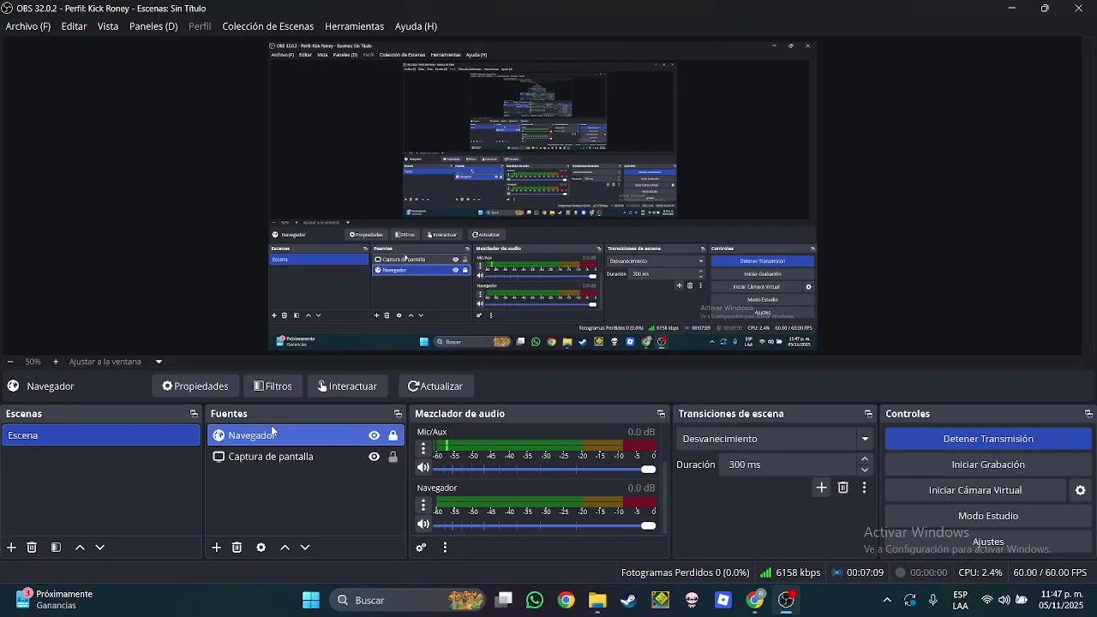Undock the Transiciones de escena panel

[868, 414]
